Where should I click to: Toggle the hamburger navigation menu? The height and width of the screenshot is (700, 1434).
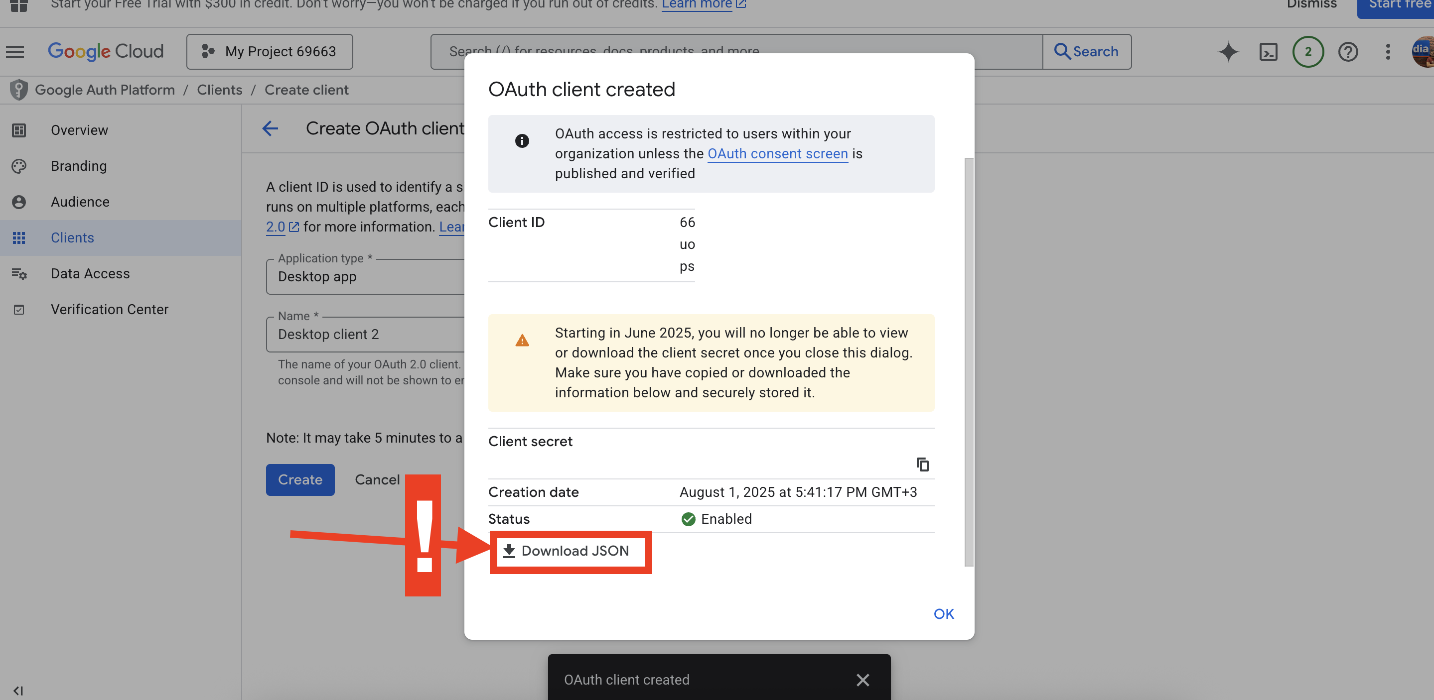coord(15,52)
